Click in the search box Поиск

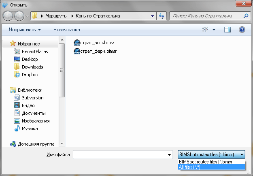(205, 16)
